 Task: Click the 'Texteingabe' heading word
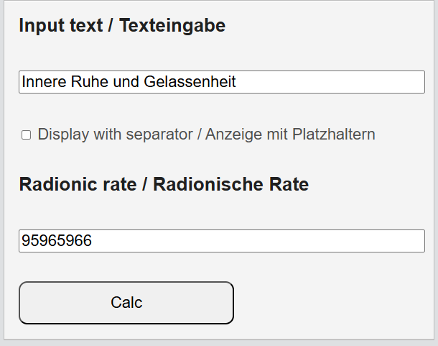click(x=172, y=26)
